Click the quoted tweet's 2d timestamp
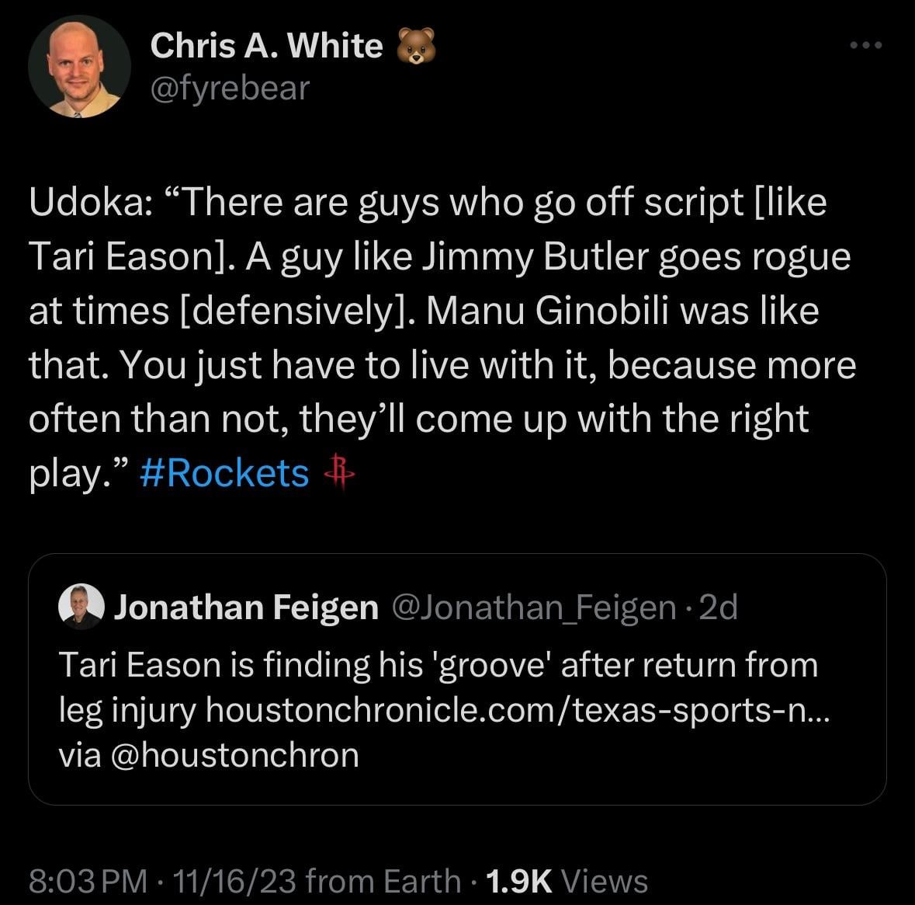The width and height of the screenshot is (915, 905). point(718,607)
